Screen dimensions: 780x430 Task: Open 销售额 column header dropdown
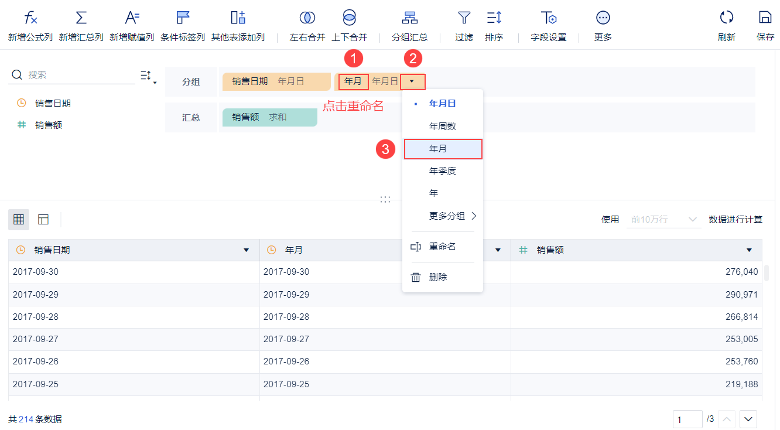[749, 250]
